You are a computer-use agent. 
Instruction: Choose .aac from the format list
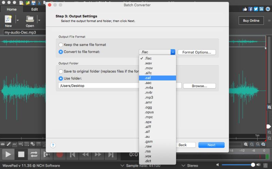157,83
